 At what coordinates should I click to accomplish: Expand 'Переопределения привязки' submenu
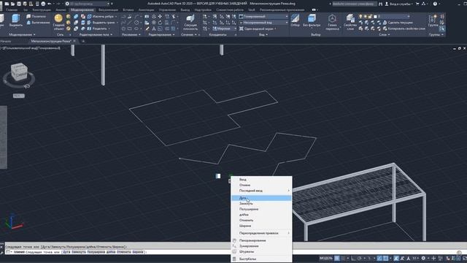[261, 233]
